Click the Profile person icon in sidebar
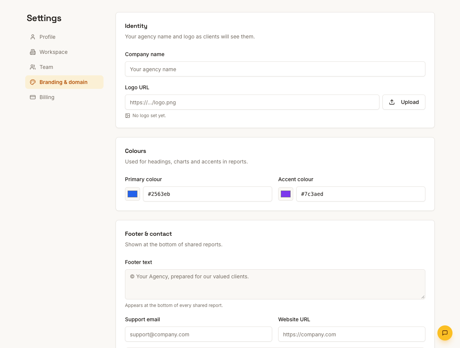Screen dimensions: 460x348 (33, 37)
